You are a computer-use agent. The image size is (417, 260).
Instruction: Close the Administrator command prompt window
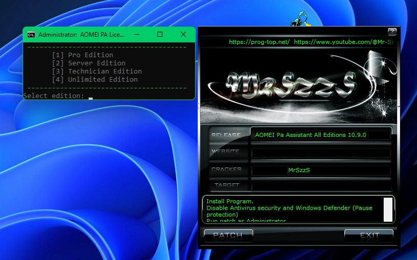[x=183, y=35]
